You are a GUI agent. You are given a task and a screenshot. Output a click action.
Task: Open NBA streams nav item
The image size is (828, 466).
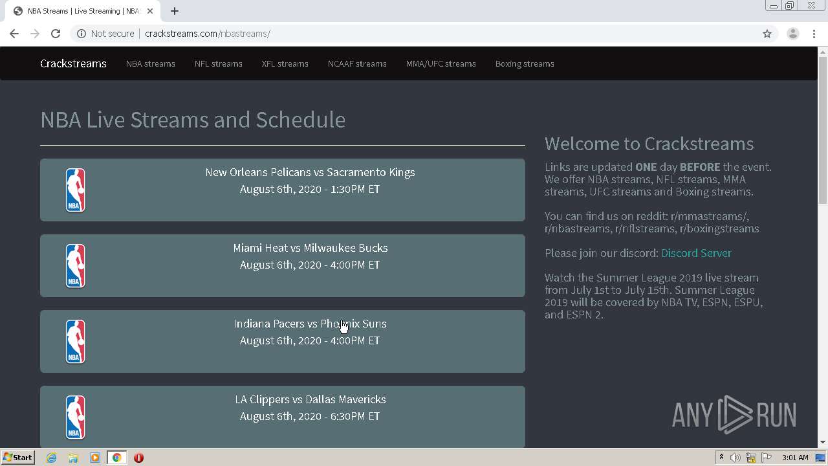151,63
